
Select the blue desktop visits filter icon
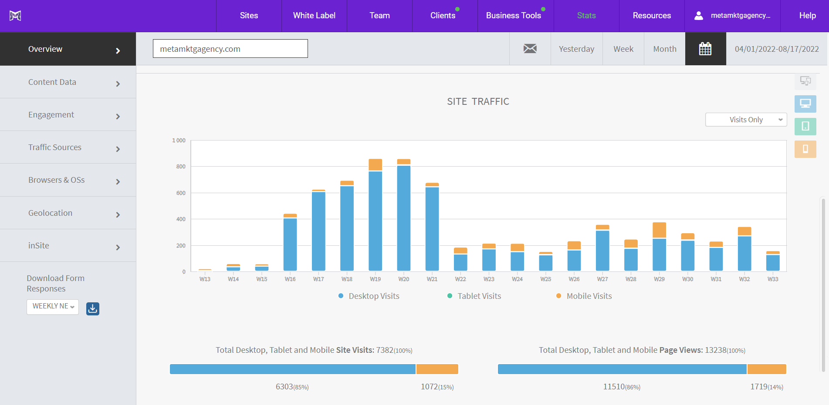805,104
